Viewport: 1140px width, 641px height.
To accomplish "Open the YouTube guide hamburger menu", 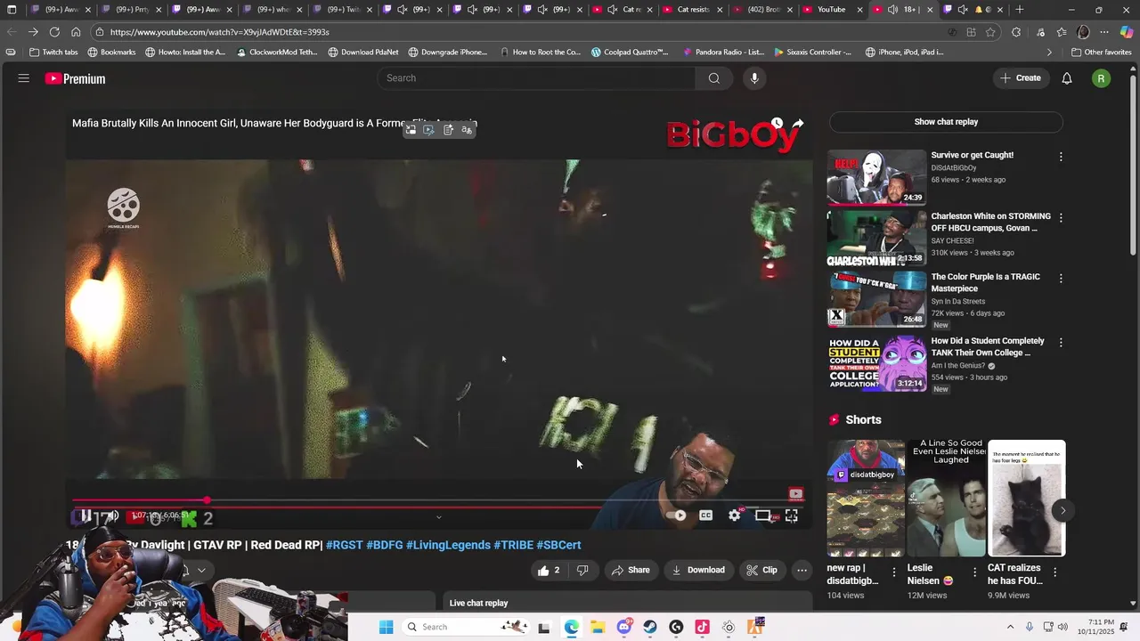I will (x=24, y=78).
